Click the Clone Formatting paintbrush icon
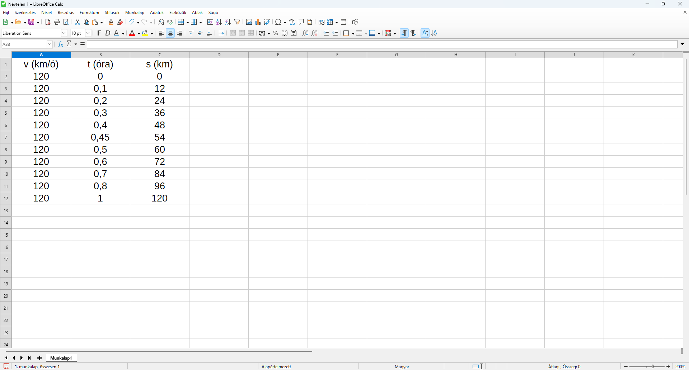The image size is (689, 370). tap(111, 22)
